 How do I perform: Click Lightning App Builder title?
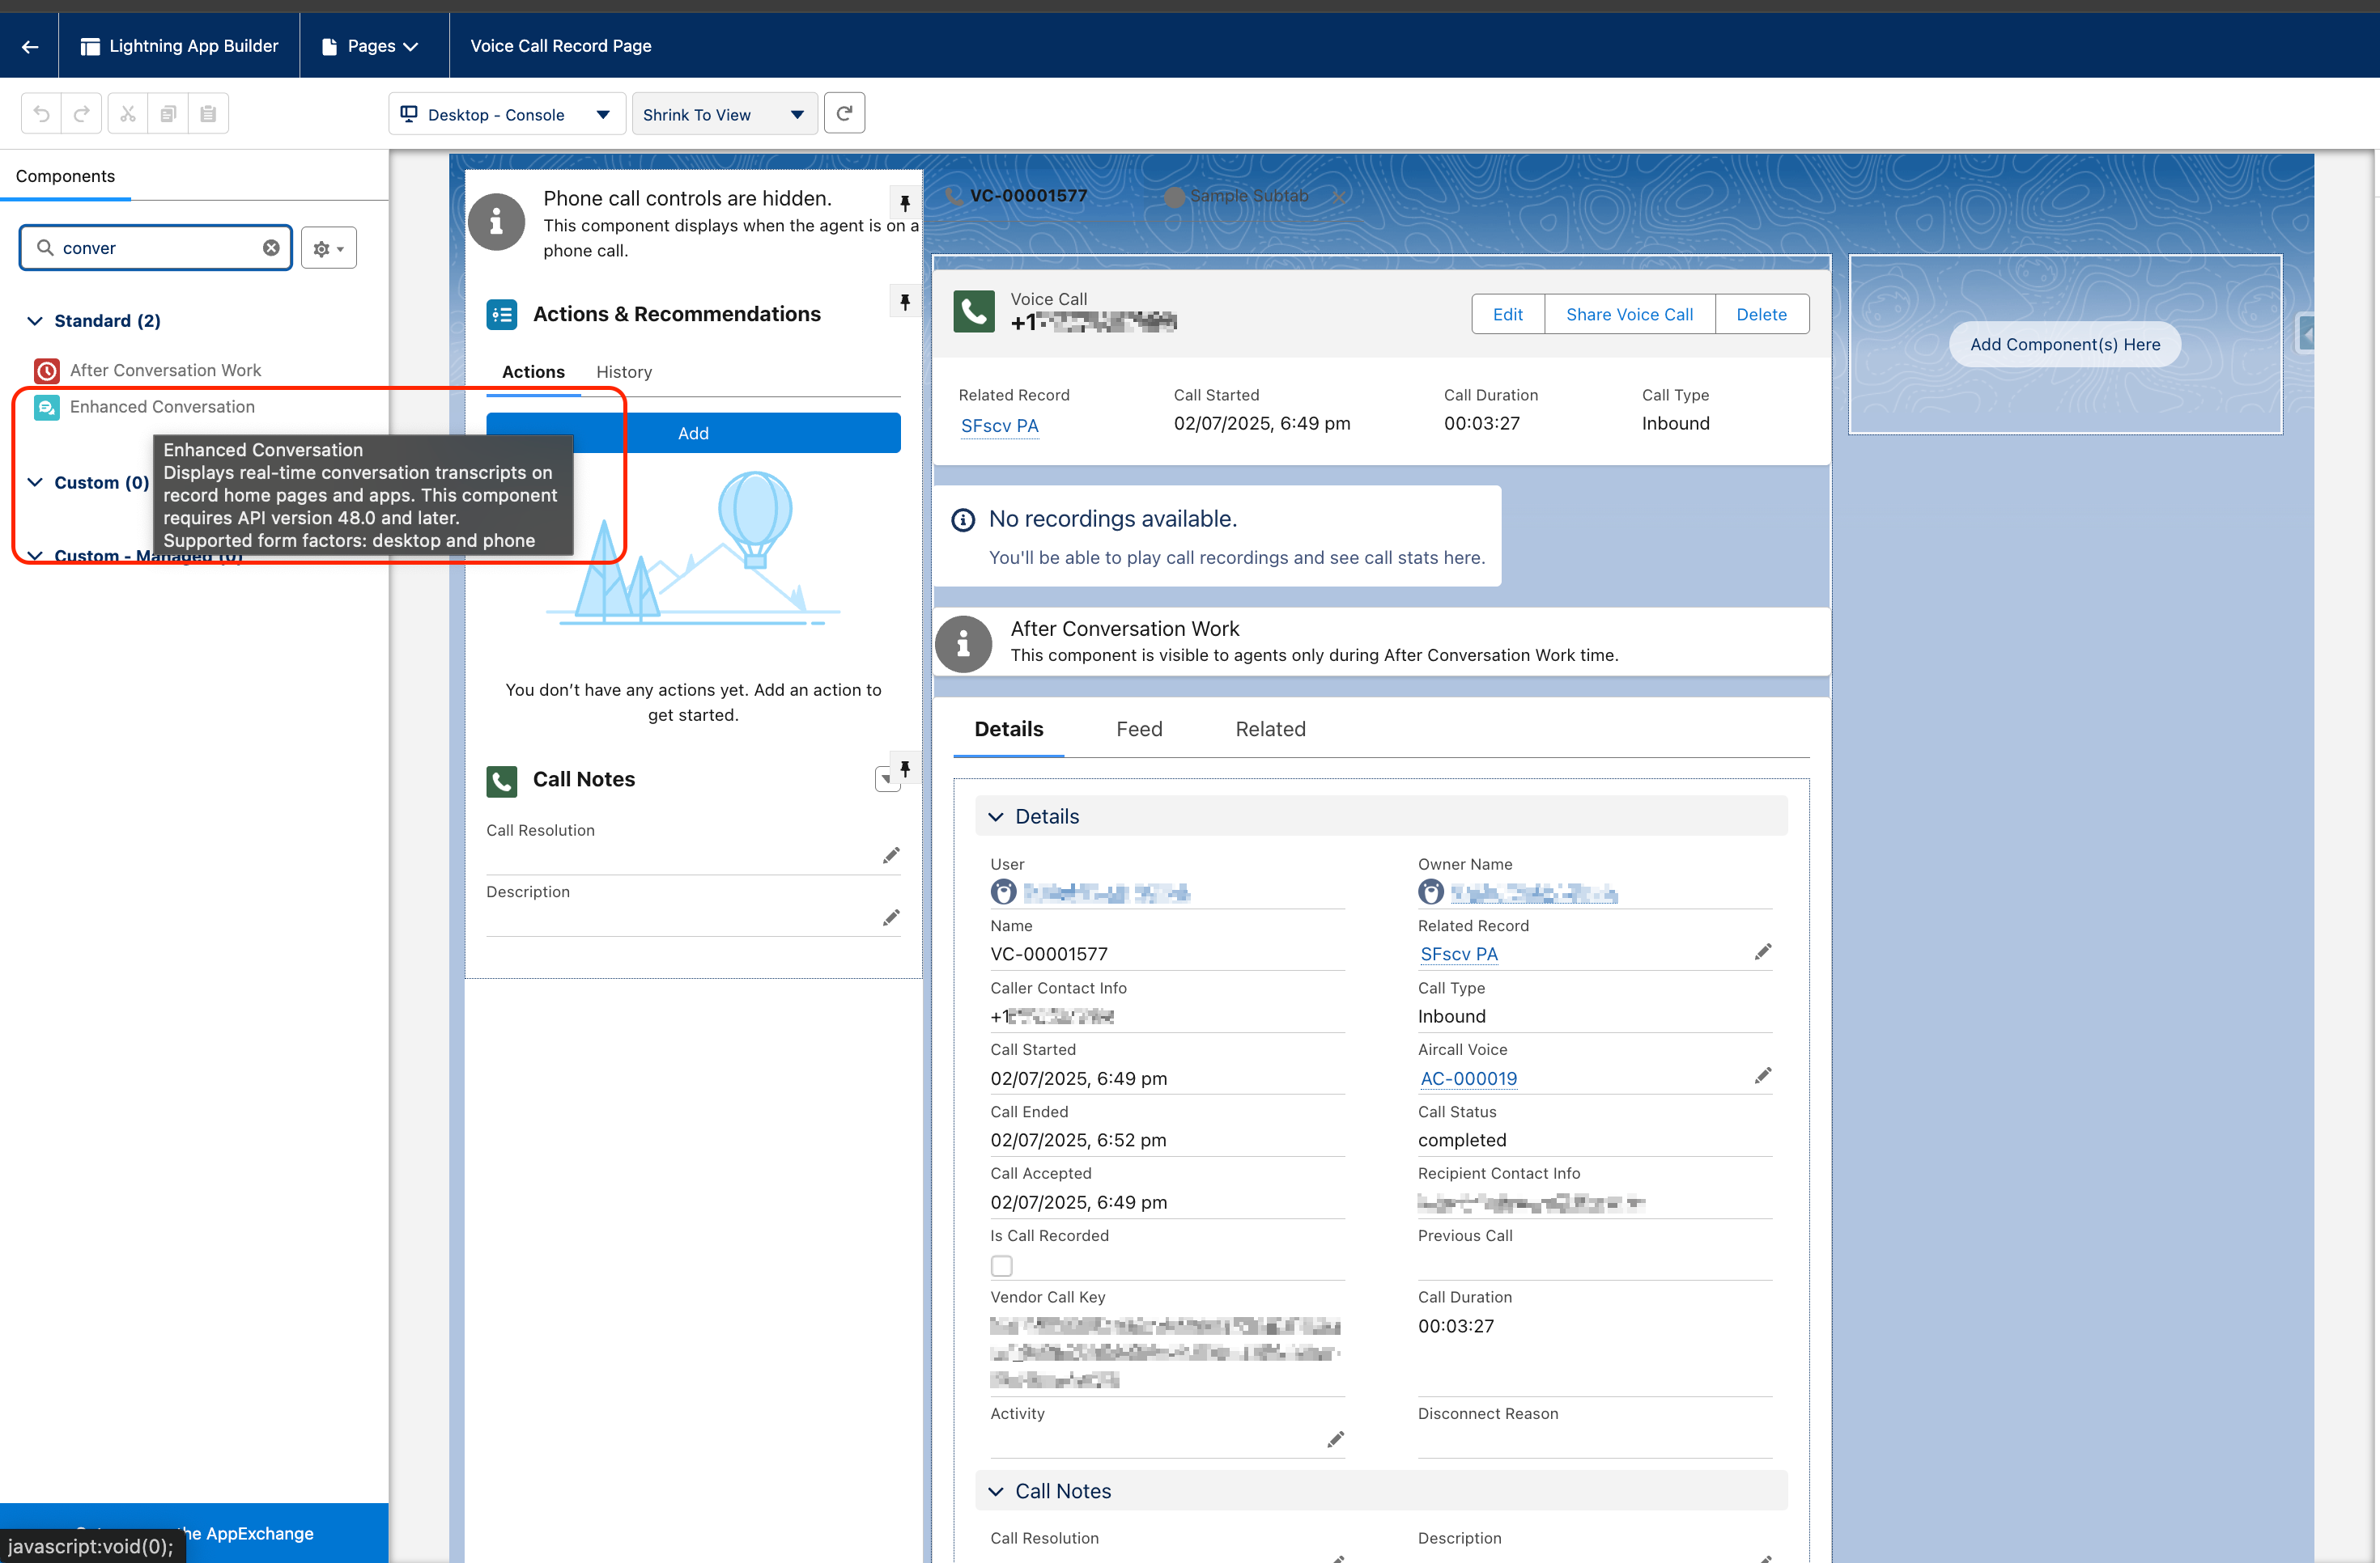[193, 46]
